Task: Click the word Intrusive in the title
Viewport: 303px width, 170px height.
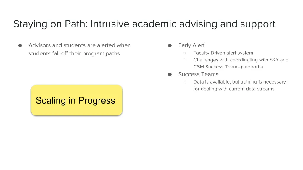Action: pyautogui.click(x=110, y=24)
